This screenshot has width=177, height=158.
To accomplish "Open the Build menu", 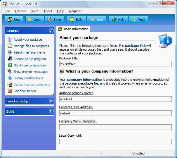I will click(34, 11).
